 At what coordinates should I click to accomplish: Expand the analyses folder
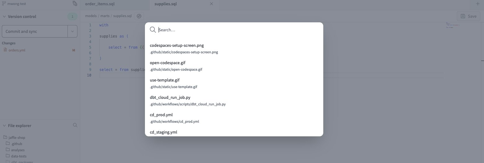tap(18, 150)
